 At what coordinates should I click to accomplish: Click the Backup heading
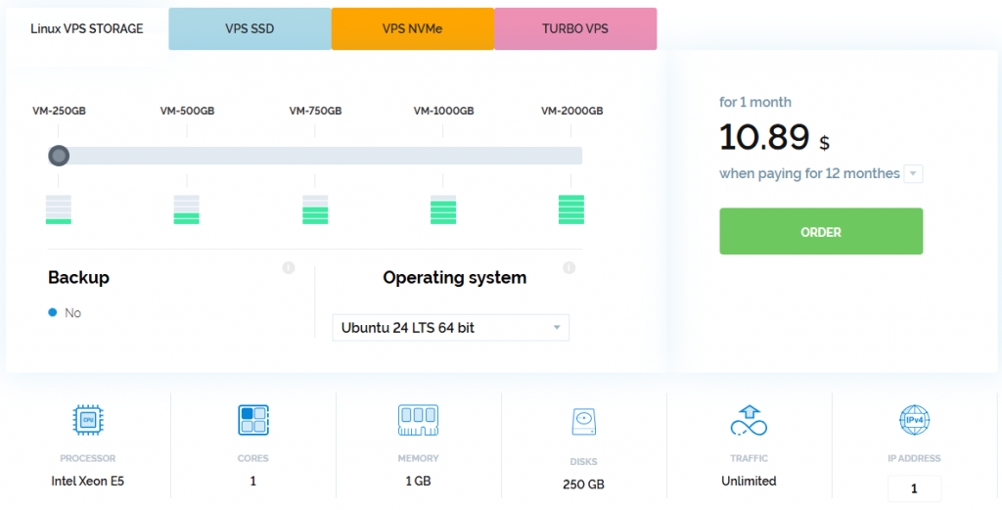click(78, 277)
